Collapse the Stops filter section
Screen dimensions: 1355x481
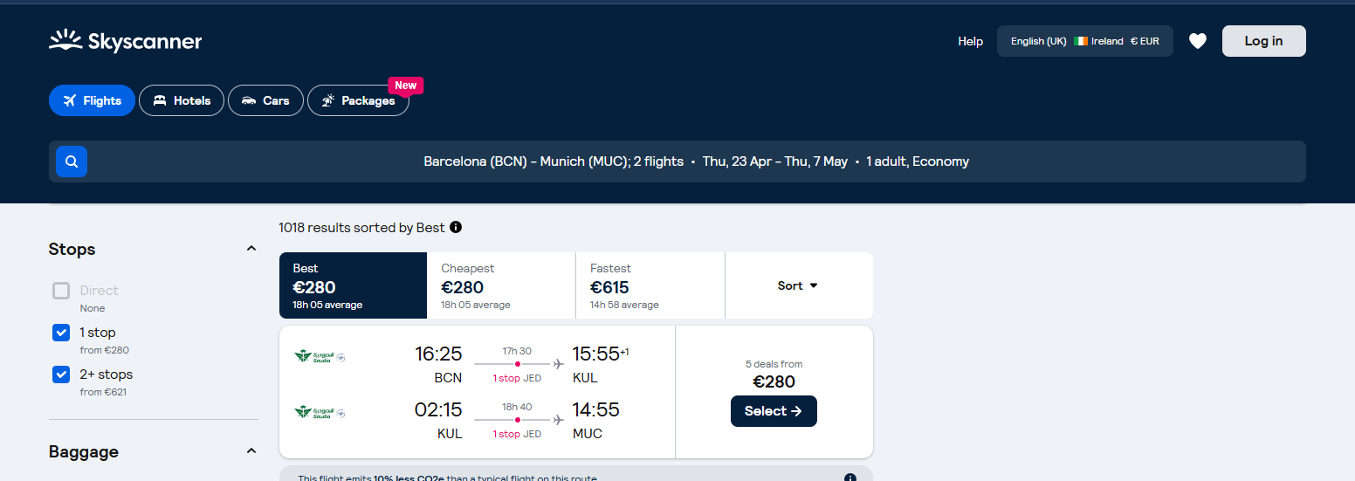pyautogui.click(x=251, y=249)
